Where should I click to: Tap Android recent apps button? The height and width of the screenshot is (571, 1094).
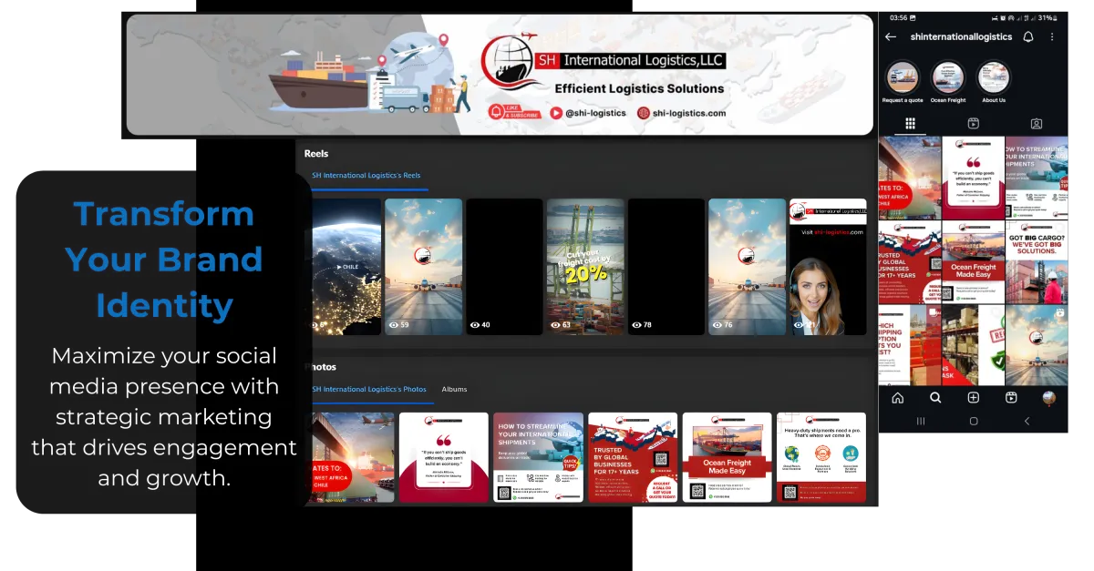920,421
